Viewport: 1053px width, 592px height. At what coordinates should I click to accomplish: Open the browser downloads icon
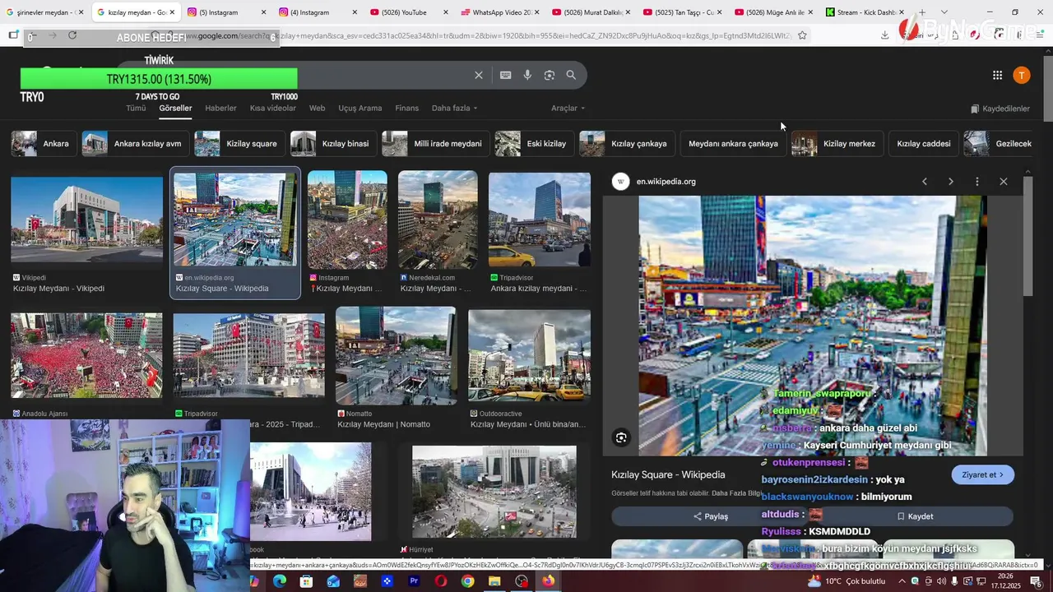tap(884, 35)
